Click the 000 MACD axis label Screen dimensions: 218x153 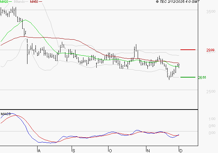pos(212,133)
